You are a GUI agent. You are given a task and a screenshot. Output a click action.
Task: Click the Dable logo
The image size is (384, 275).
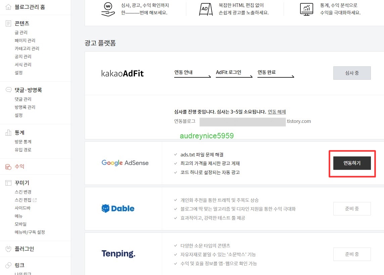pos(118,209)
